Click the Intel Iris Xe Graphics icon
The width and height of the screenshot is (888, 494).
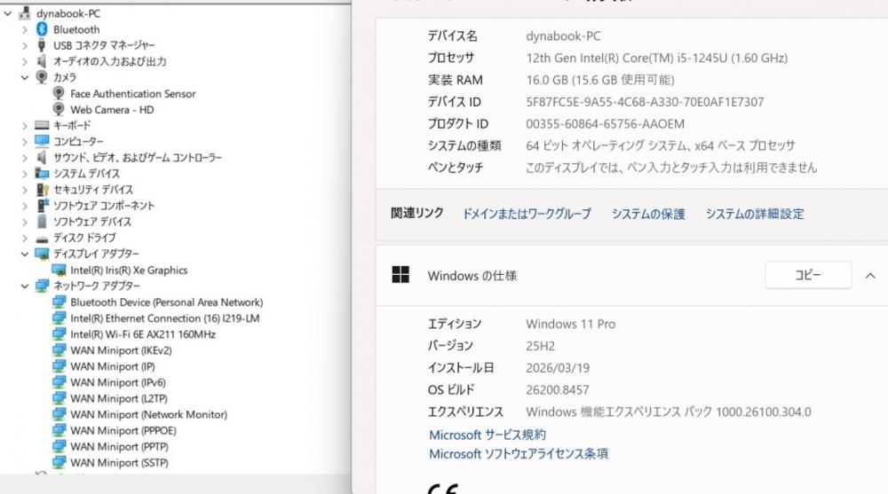[x=59, y=270]
